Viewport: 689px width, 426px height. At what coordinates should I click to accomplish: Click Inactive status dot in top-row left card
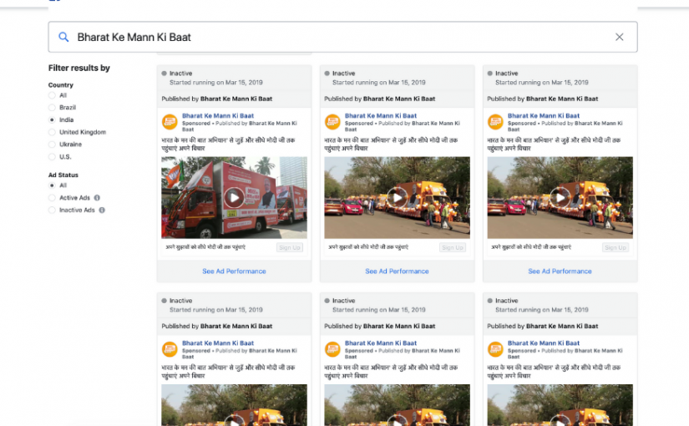click(x=164, y=74)
